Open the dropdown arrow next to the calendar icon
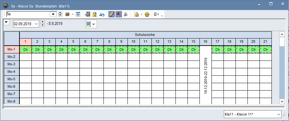The image size is (289, 121). click(94, 24)
